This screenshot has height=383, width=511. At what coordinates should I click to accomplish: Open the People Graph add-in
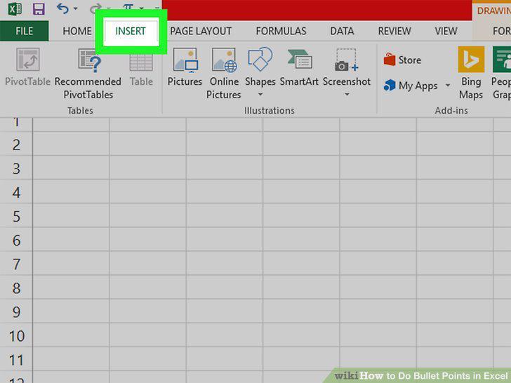click(501, 73)
